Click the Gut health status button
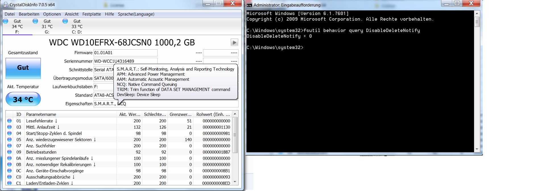Viewport: 546px width, 191px height. click(23, 68)
